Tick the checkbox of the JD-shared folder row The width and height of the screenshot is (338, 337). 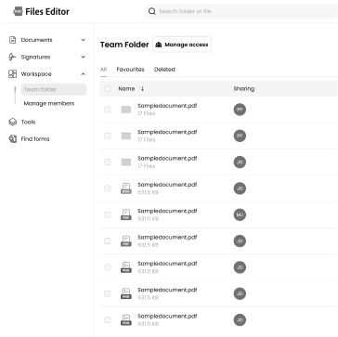pos(107,162)
